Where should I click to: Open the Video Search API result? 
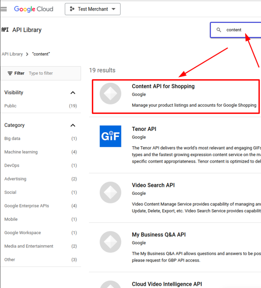tap(153, 185)
